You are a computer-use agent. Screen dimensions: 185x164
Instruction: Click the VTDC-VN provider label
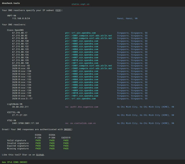click(x=12, y=120)
